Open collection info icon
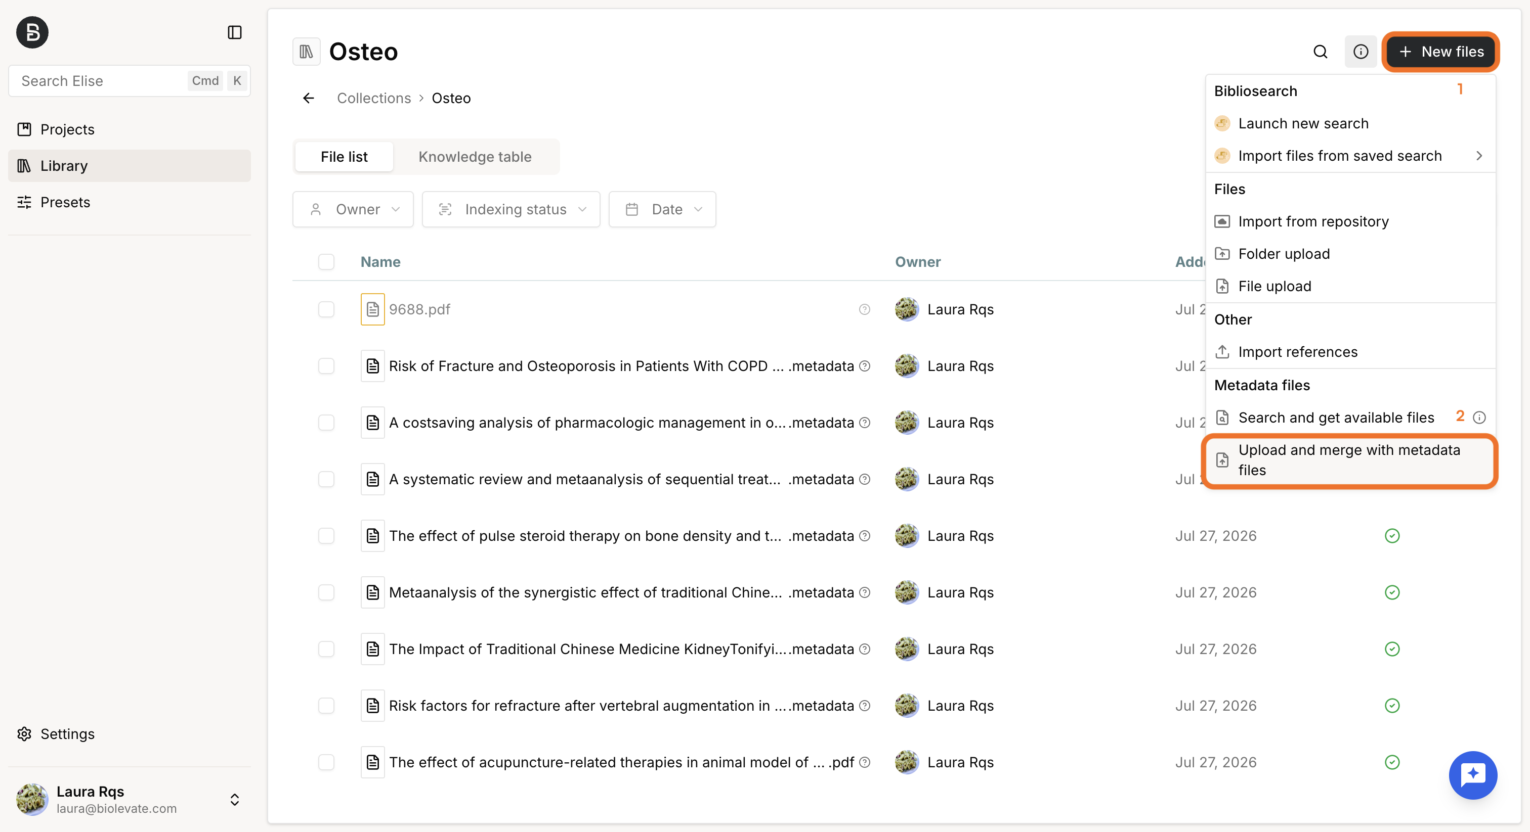Screen dimensions: 1530x832 point(1361,52)
